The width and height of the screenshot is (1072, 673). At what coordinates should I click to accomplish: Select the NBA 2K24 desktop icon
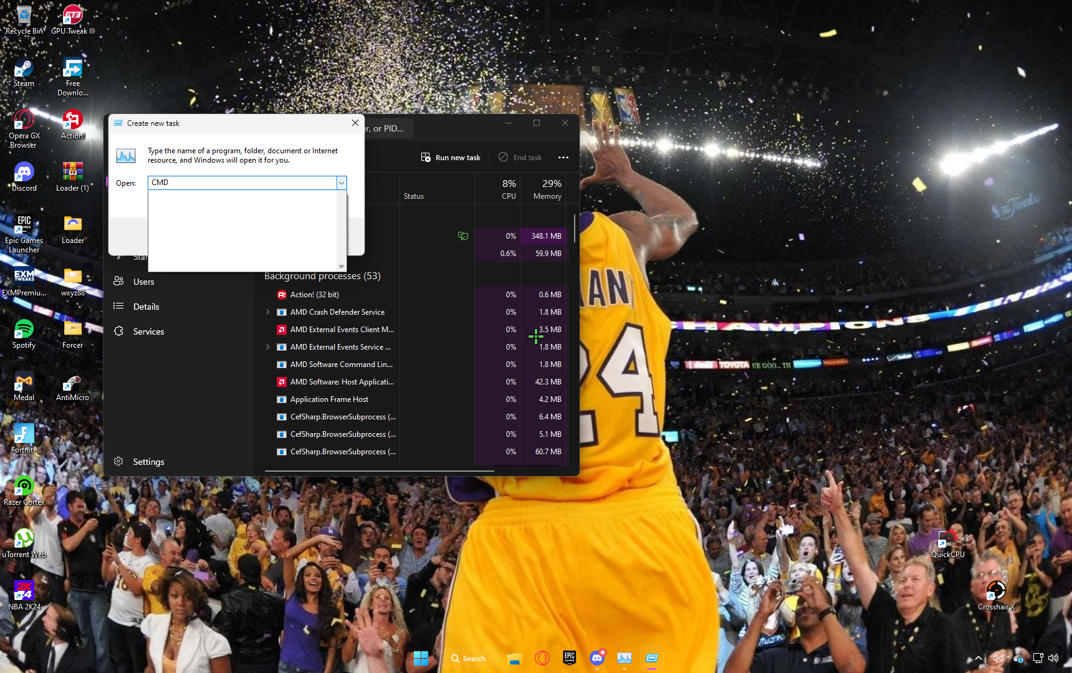tap(24, 595)
